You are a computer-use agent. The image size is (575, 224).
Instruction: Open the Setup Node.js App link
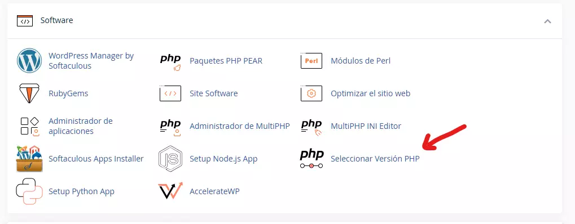223,159
